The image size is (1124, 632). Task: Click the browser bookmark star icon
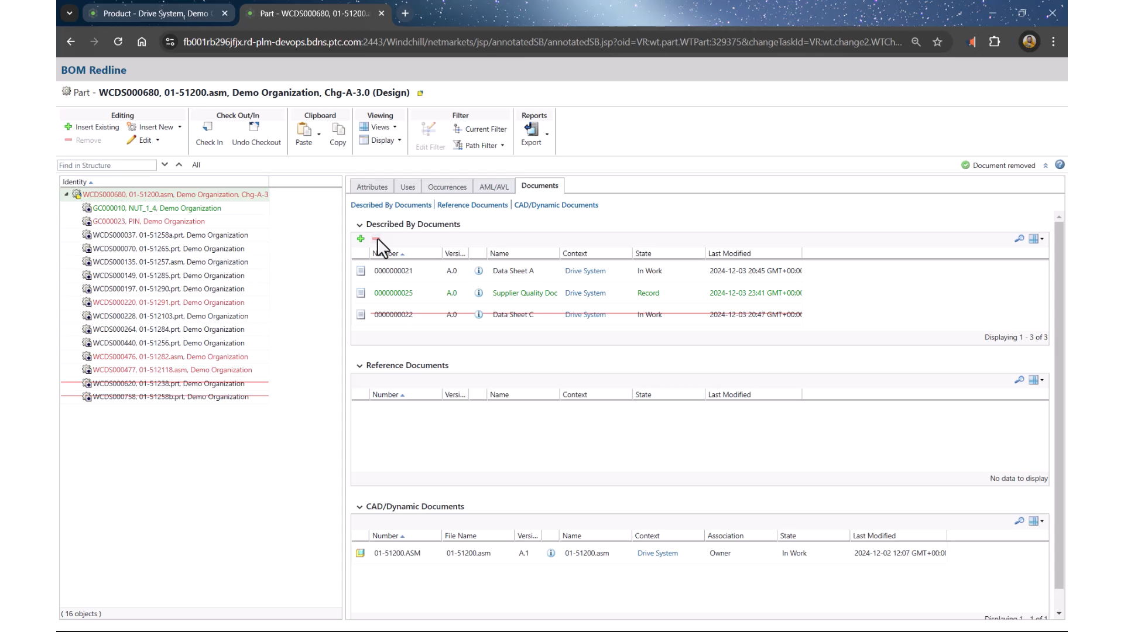[937, 42]
